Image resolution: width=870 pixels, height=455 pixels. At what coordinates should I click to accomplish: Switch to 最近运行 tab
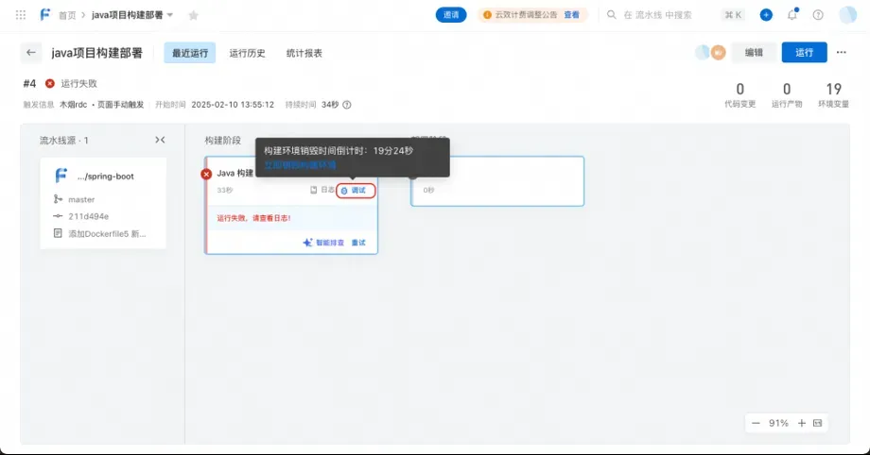[190, 53]
